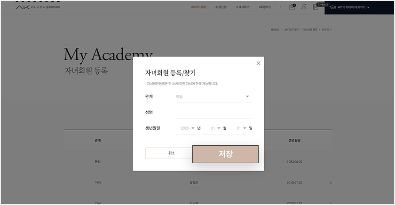The height and width of the screenshot is (205, 395).
Task: Delete the 김정은 row with X icon
Action: coord(331,182)
